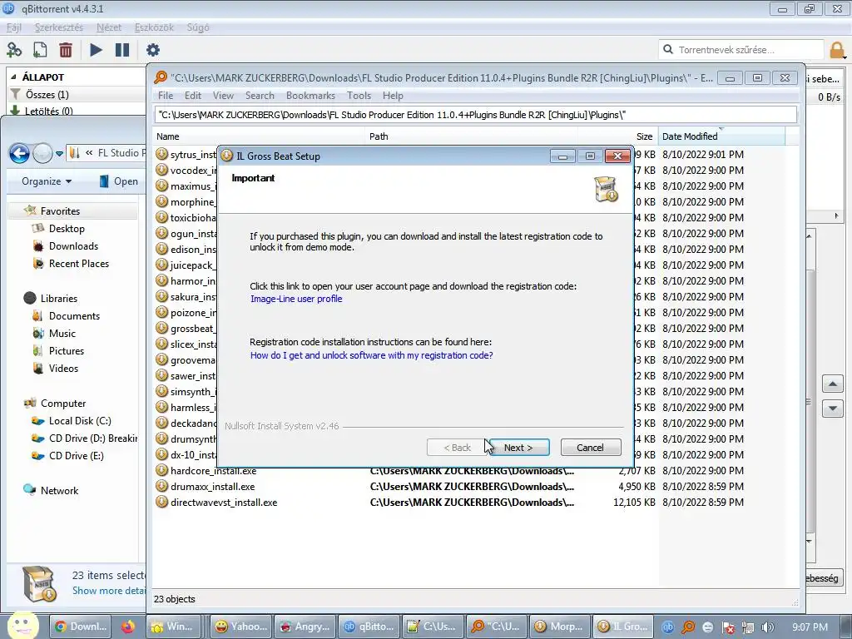Resume torrents with qBittorrent play icon
Image resolution: width=852 pixels, height=639 pixels.
tap(96, 50)
